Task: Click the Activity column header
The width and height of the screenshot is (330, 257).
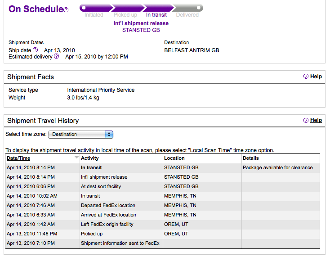Action: point(90,158)
